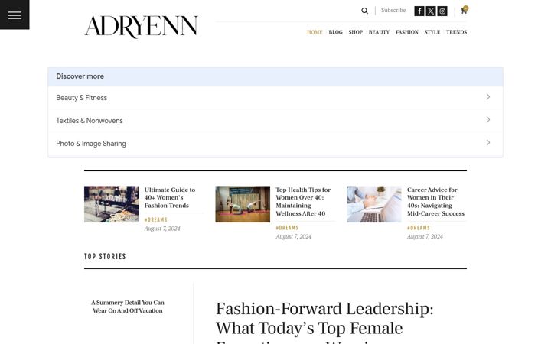This screenshot has height=344, width=551.
Task: Open the hamburger side menu
Action: [15, 15]
